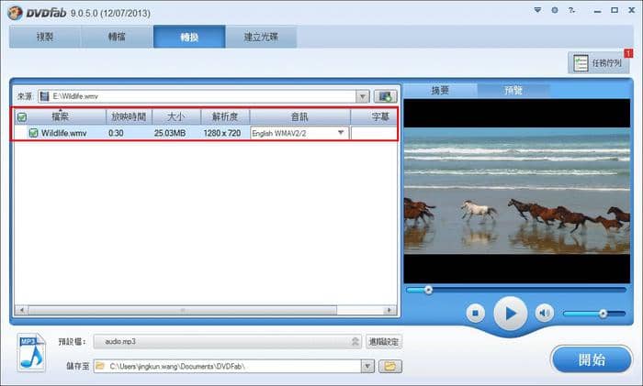Stop playback with the stop button
The image size is (643, 386).
[476, 314]
